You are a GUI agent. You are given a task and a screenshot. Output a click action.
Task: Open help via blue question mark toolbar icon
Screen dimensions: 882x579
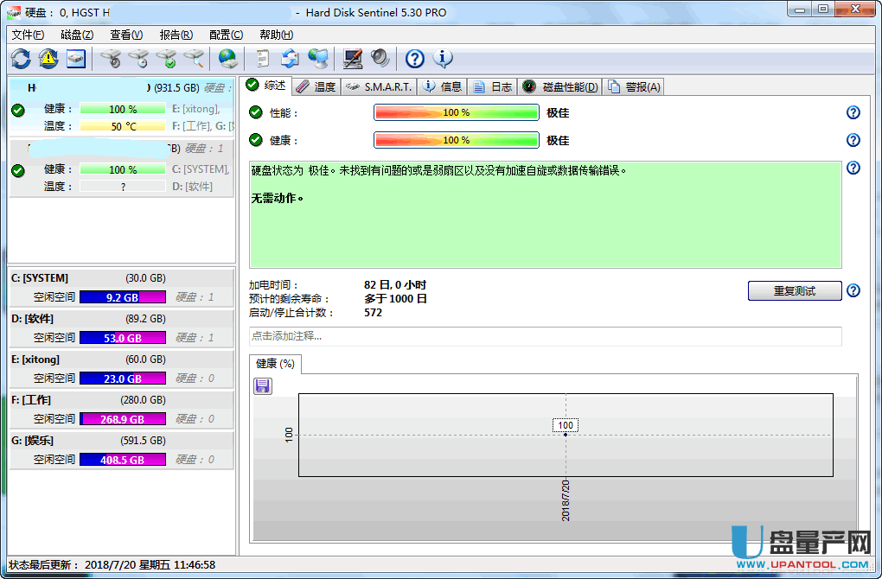[415, 59]
